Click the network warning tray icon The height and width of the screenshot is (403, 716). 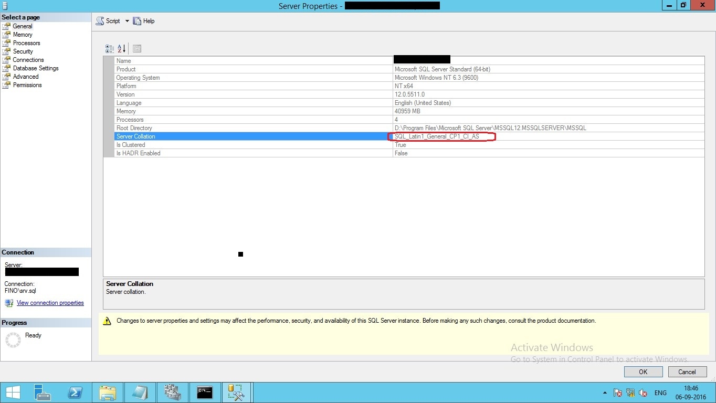click(x=630, y=393)
